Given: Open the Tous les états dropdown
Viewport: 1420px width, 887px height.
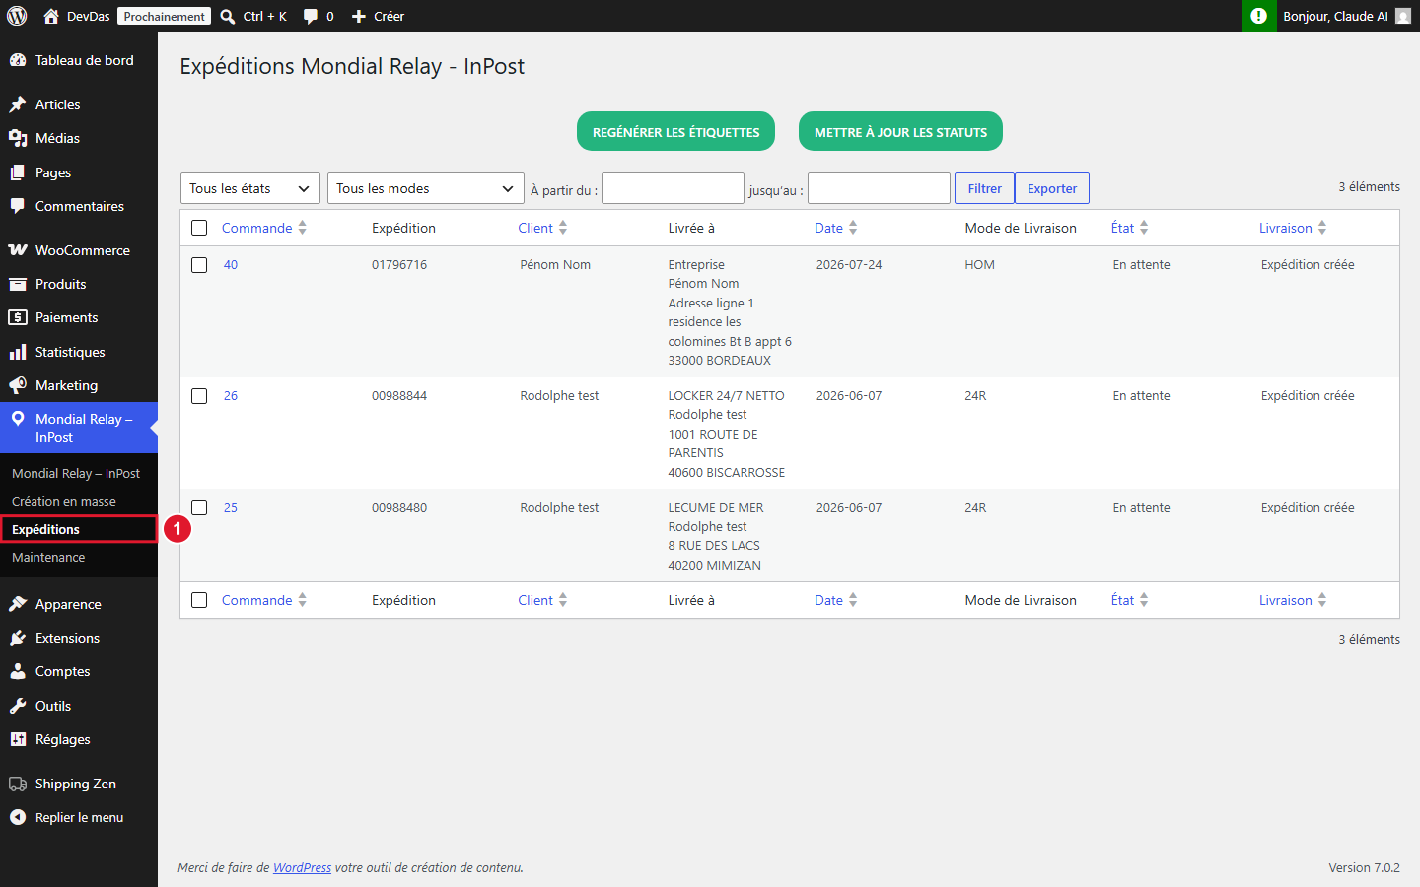Looking at the screenshot, I should (x=250, y=188).
